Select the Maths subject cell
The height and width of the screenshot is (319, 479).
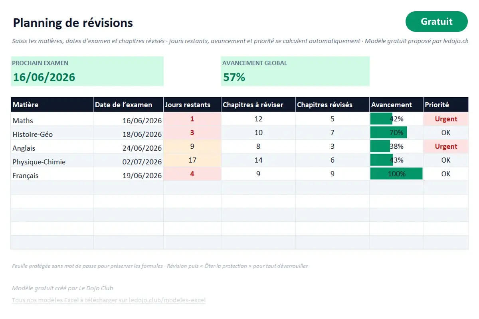pyautogui.click(x=52, y=119)
